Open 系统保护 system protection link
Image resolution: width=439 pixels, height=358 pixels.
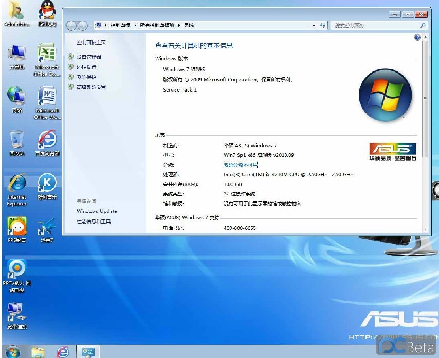(86, 77)
